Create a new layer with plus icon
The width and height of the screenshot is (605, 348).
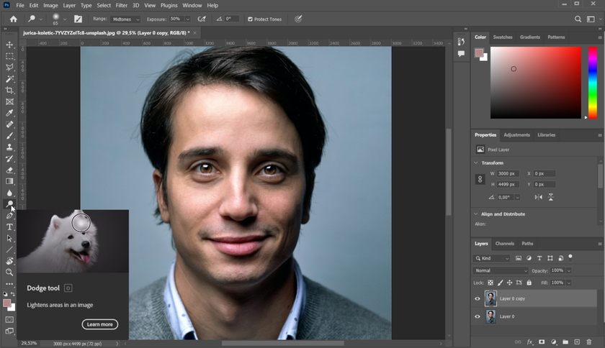[x=577, y=342]
